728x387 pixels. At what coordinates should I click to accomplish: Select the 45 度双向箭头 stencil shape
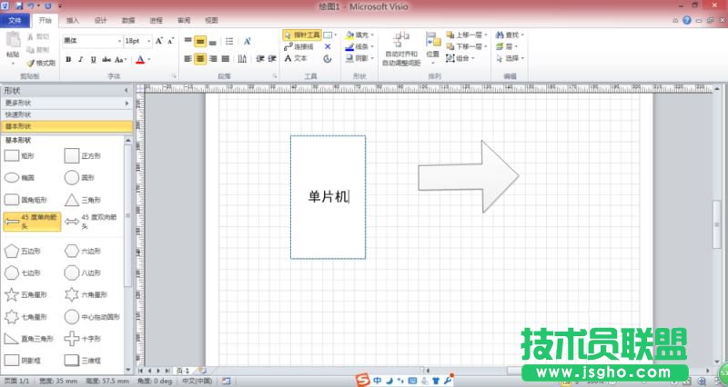(x=91, y=222)
